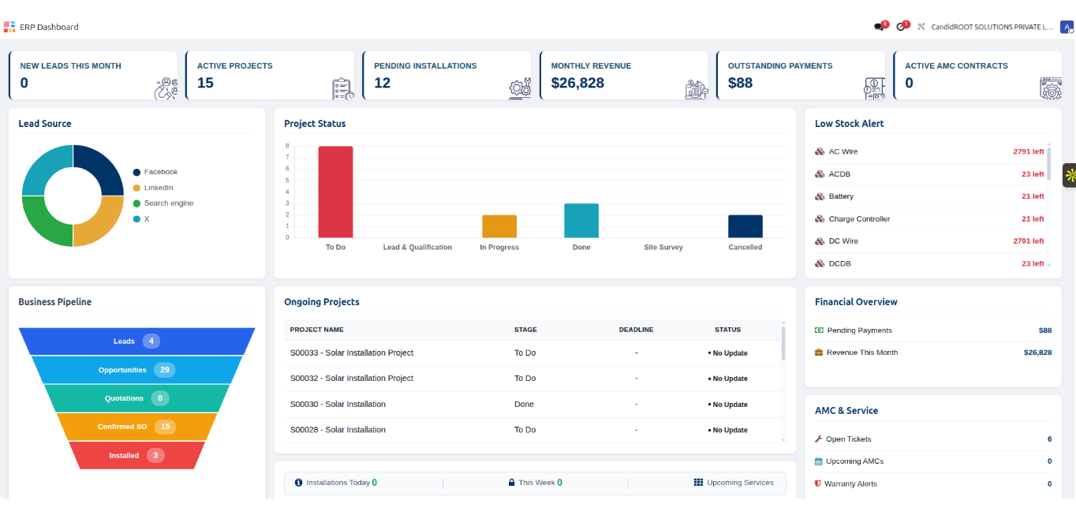Click the PROJECT NAME column header
This screenshot has width=1076, height=515.
(316, 330)
